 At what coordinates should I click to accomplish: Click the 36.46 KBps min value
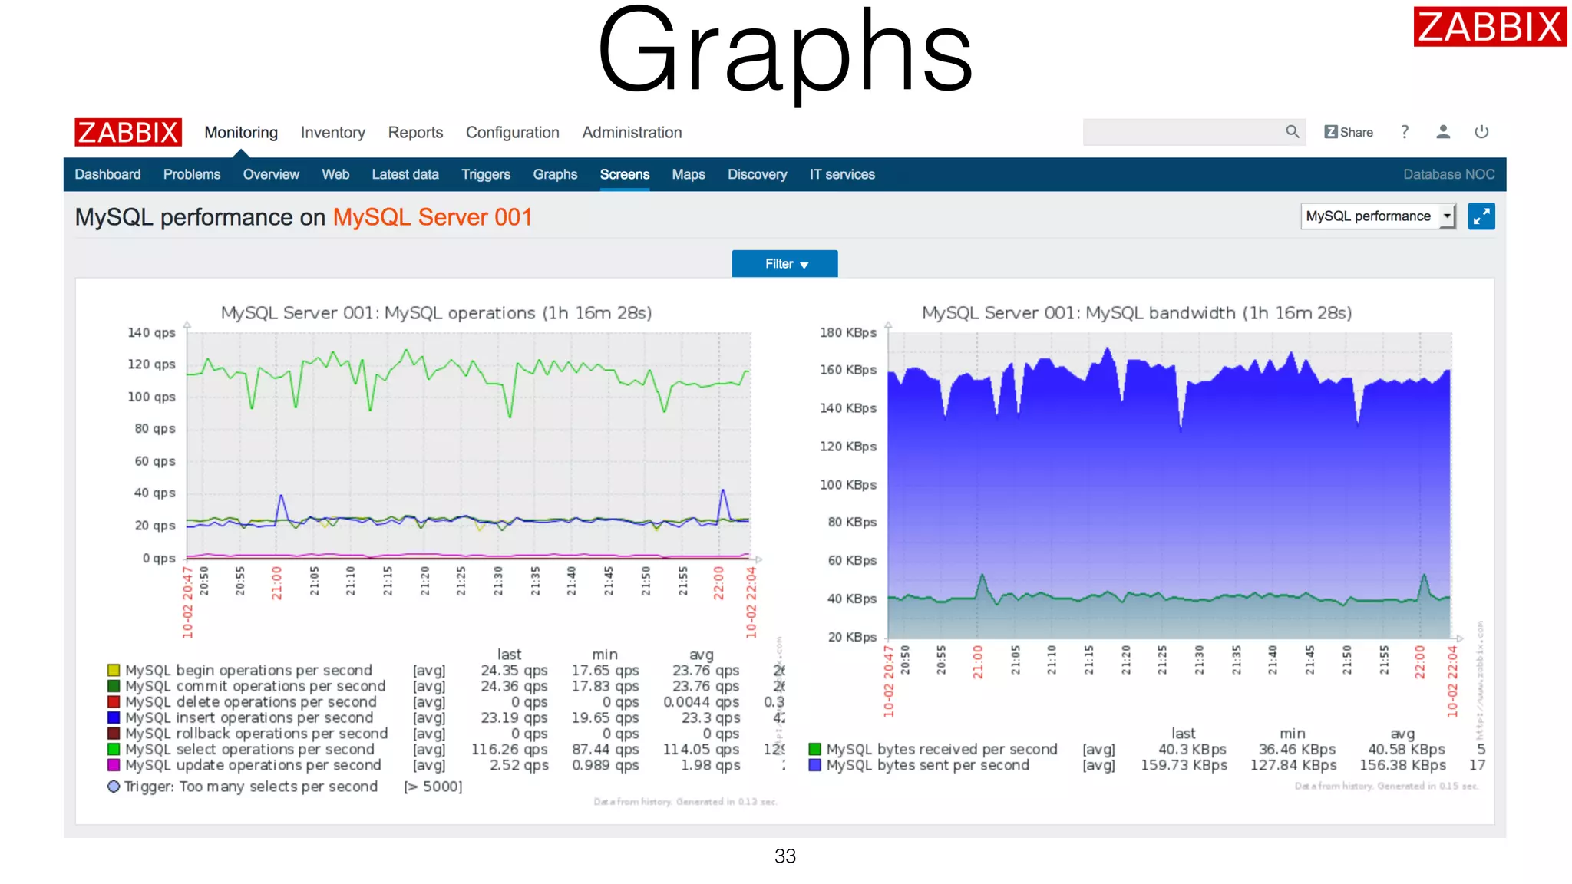(1296, 749)
